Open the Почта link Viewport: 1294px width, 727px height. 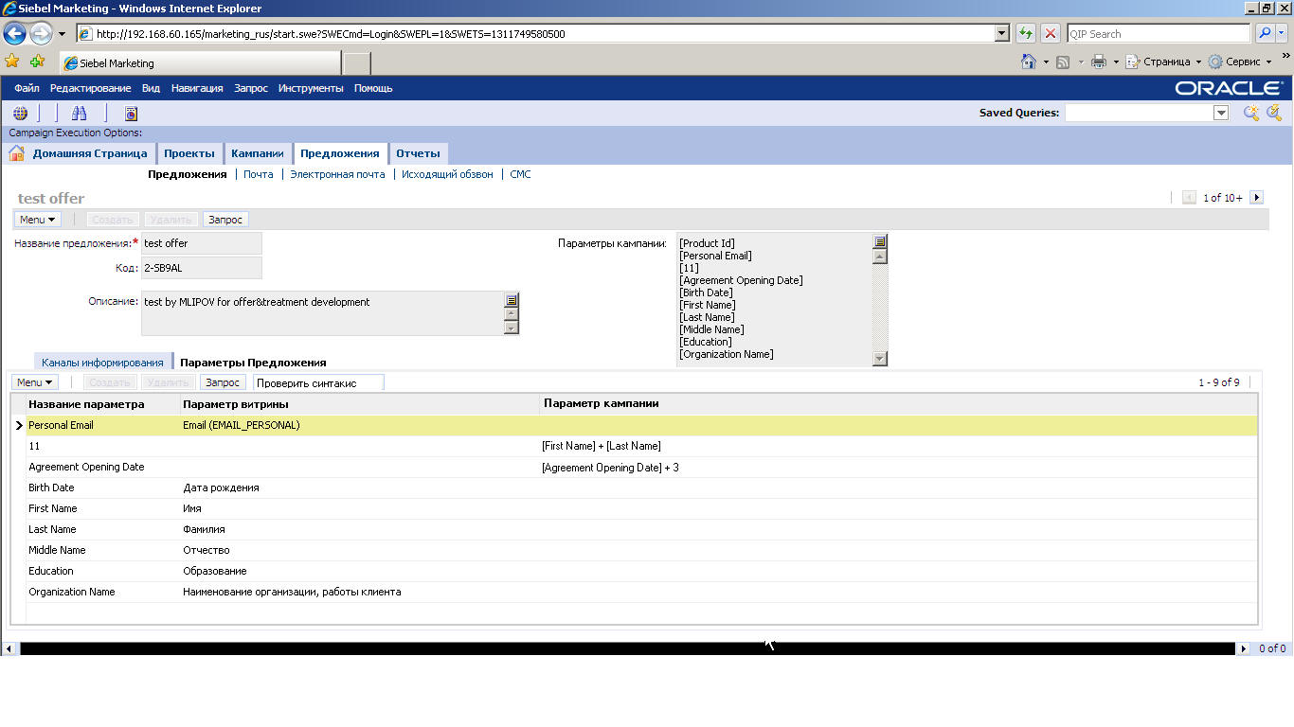(259, 174)
